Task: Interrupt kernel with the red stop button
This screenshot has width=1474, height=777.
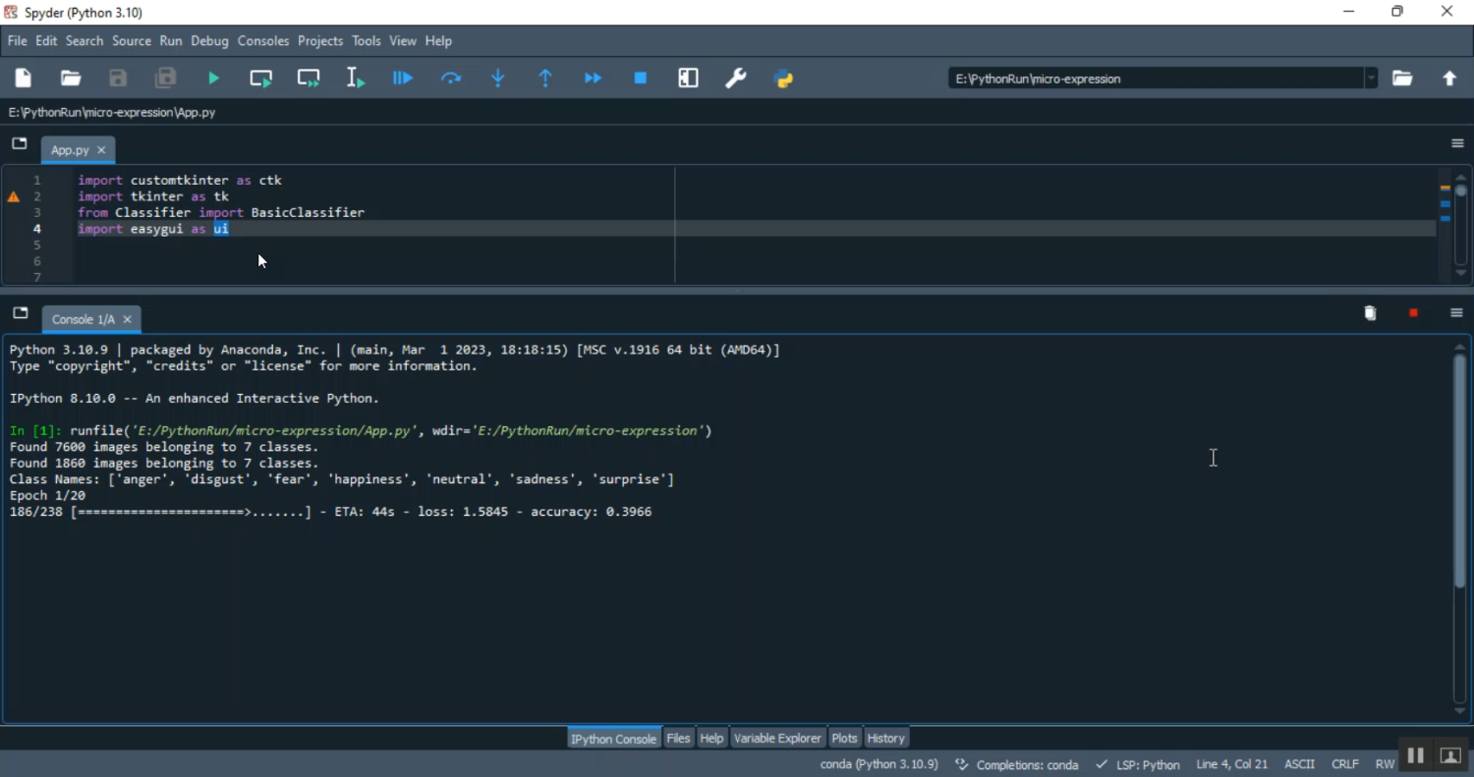Action: coord(1413,313)
